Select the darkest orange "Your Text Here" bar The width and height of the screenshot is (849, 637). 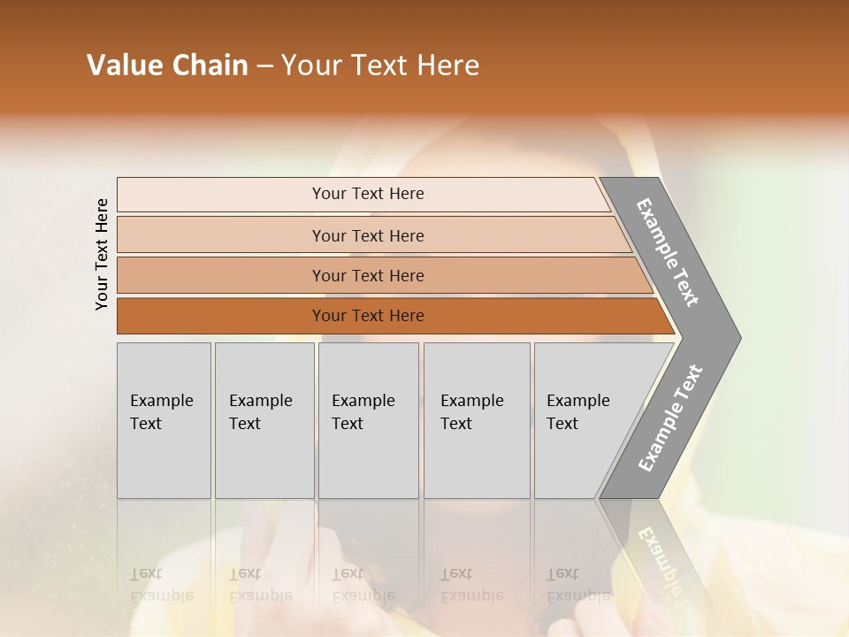368,316
